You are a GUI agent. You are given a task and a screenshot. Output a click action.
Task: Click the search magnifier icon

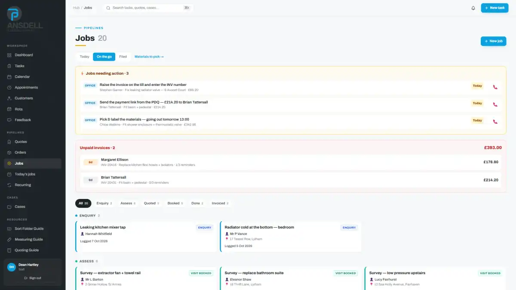[108, 8]
